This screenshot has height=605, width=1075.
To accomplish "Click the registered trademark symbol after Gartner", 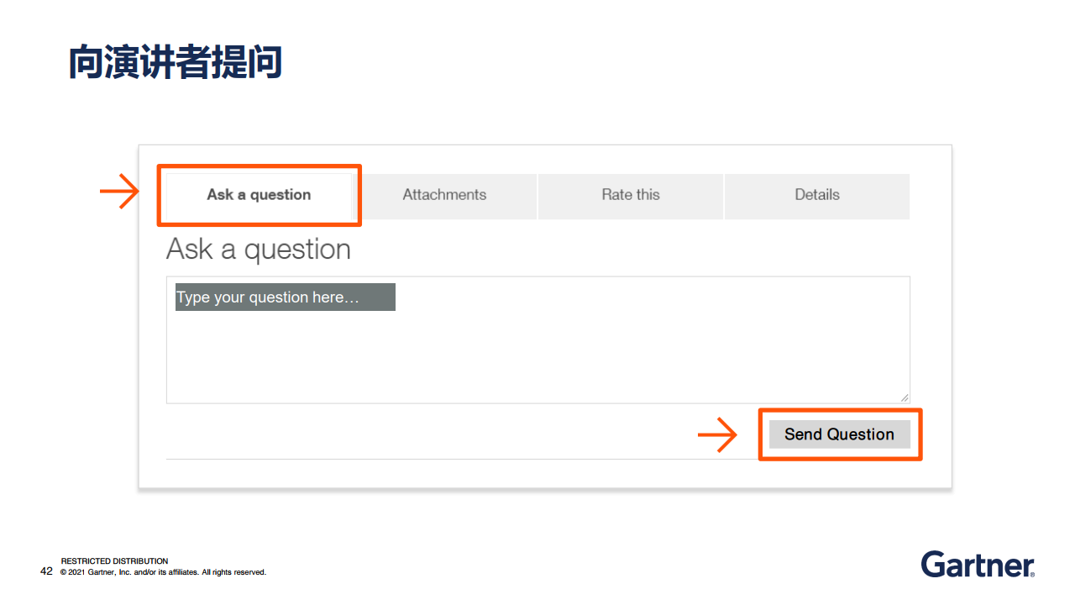I will coord(1032,574).
